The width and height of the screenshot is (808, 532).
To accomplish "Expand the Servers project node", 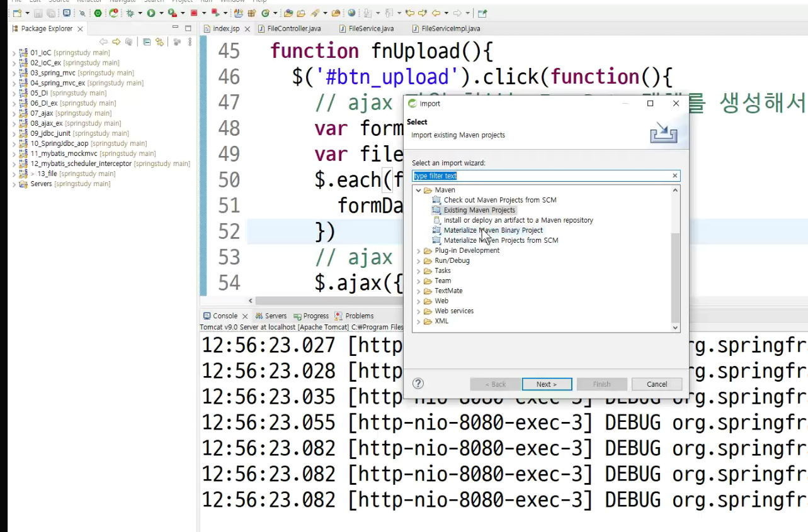I will [x=14, y=184].
